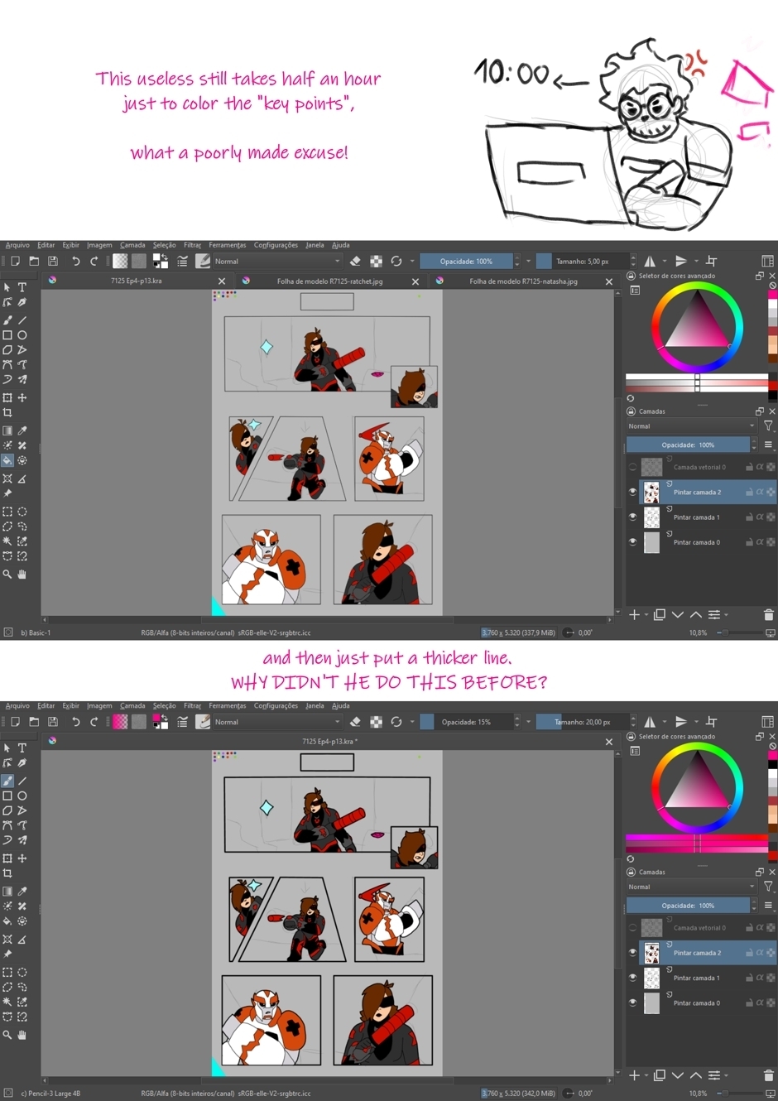Activate the Zoom magnifier tool in lower Krita window
This screenshot has width=778, height=1101.
tap(7, 1035)
